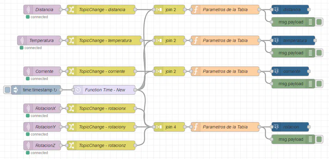Select the Function Time - New node
Screen dimensions: 329x159
coord(104,90)
